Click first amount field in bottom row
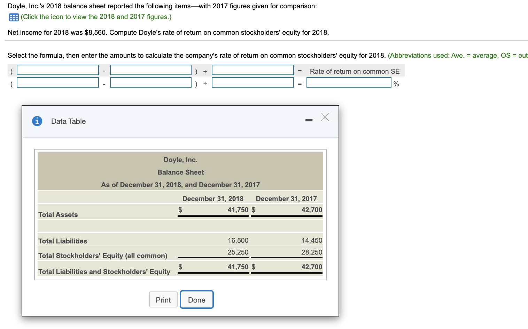 point(58,83)
